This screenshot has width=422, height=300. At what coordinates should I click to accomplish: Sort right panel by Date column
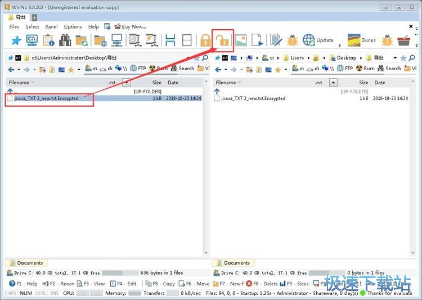click(x=379, y=83)
